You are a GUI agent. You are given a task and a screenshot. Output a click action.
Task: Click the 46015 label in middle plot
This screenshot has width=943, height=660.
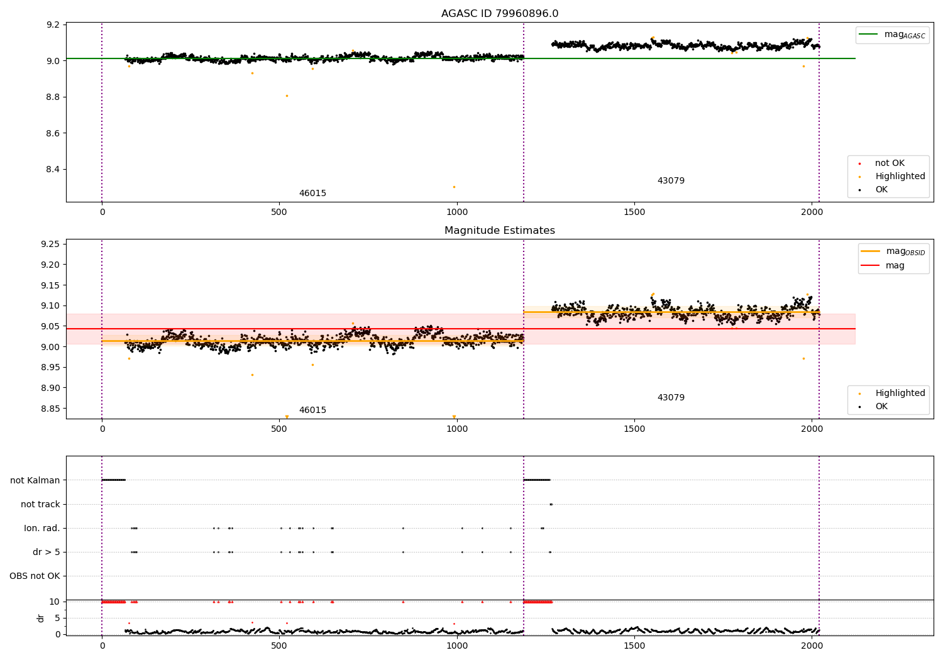pos(312,410)
